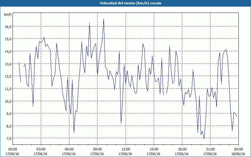Click the title "Velocidad del viento [km/h] escala"
251x157 pixels.
[x=130, y=3]
